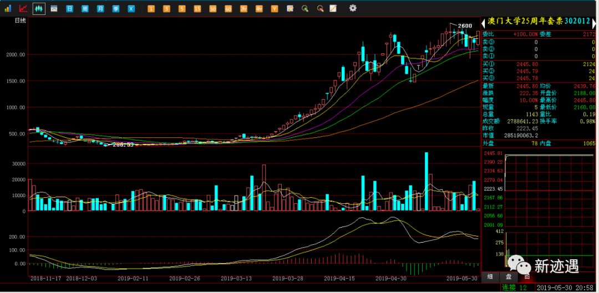Click the 2600 high price marker
Screen dimensions: 599x293
pyautogui.click(x=465, y=25)
